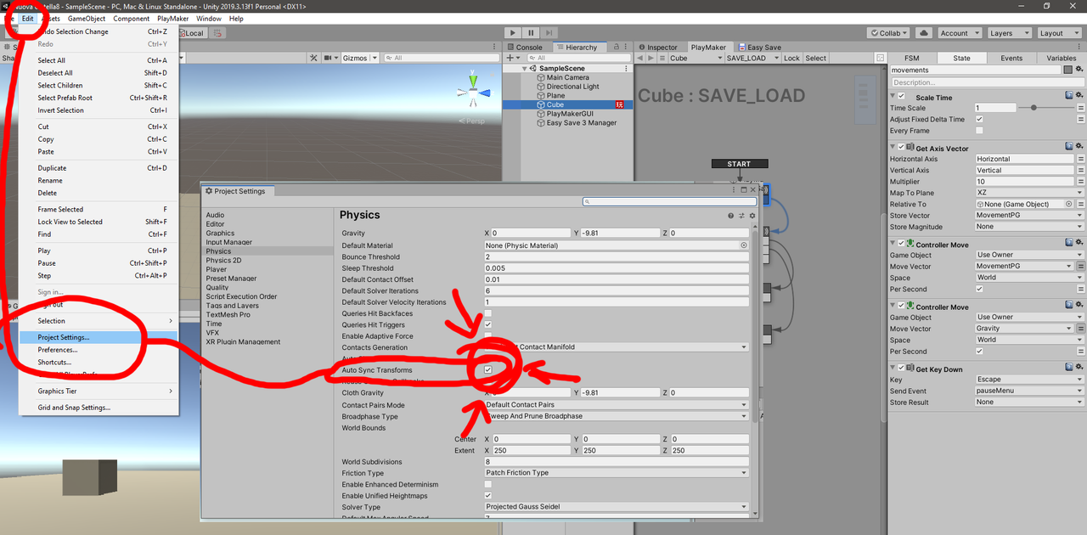This screenshot has height=535, width=1087.
Task: Toggle Every Frame checkbox under Scale Time
Action: pyautogui.click(x=979, y=131)
